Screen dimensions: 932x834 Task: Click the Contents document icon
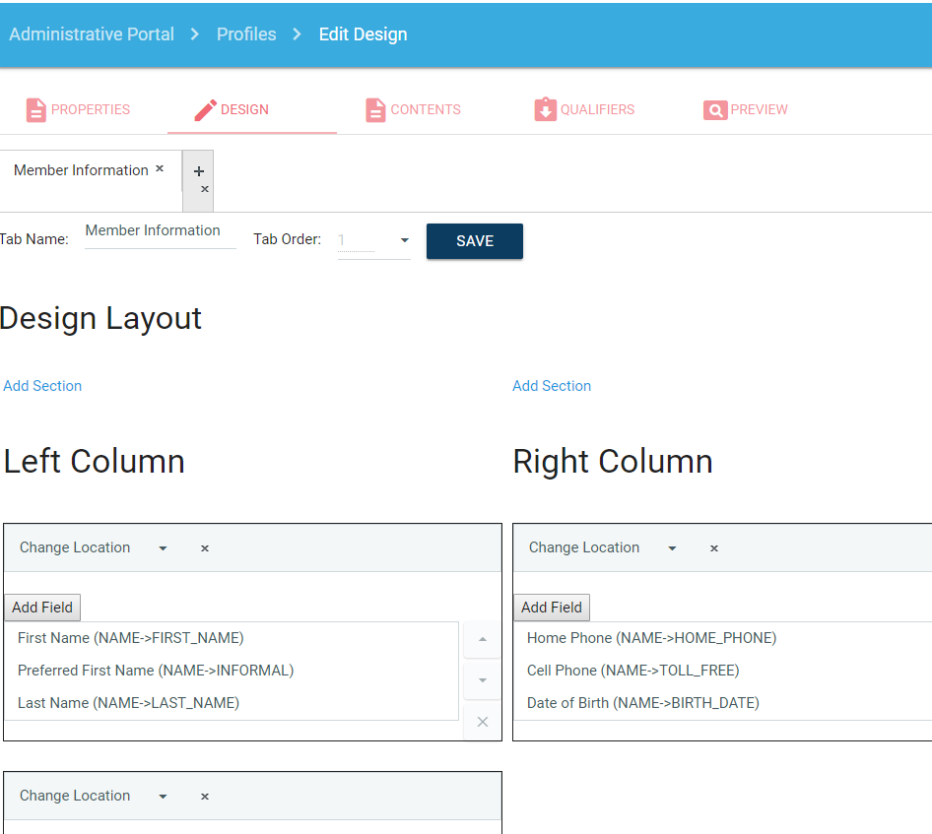[x=375, y=110]
